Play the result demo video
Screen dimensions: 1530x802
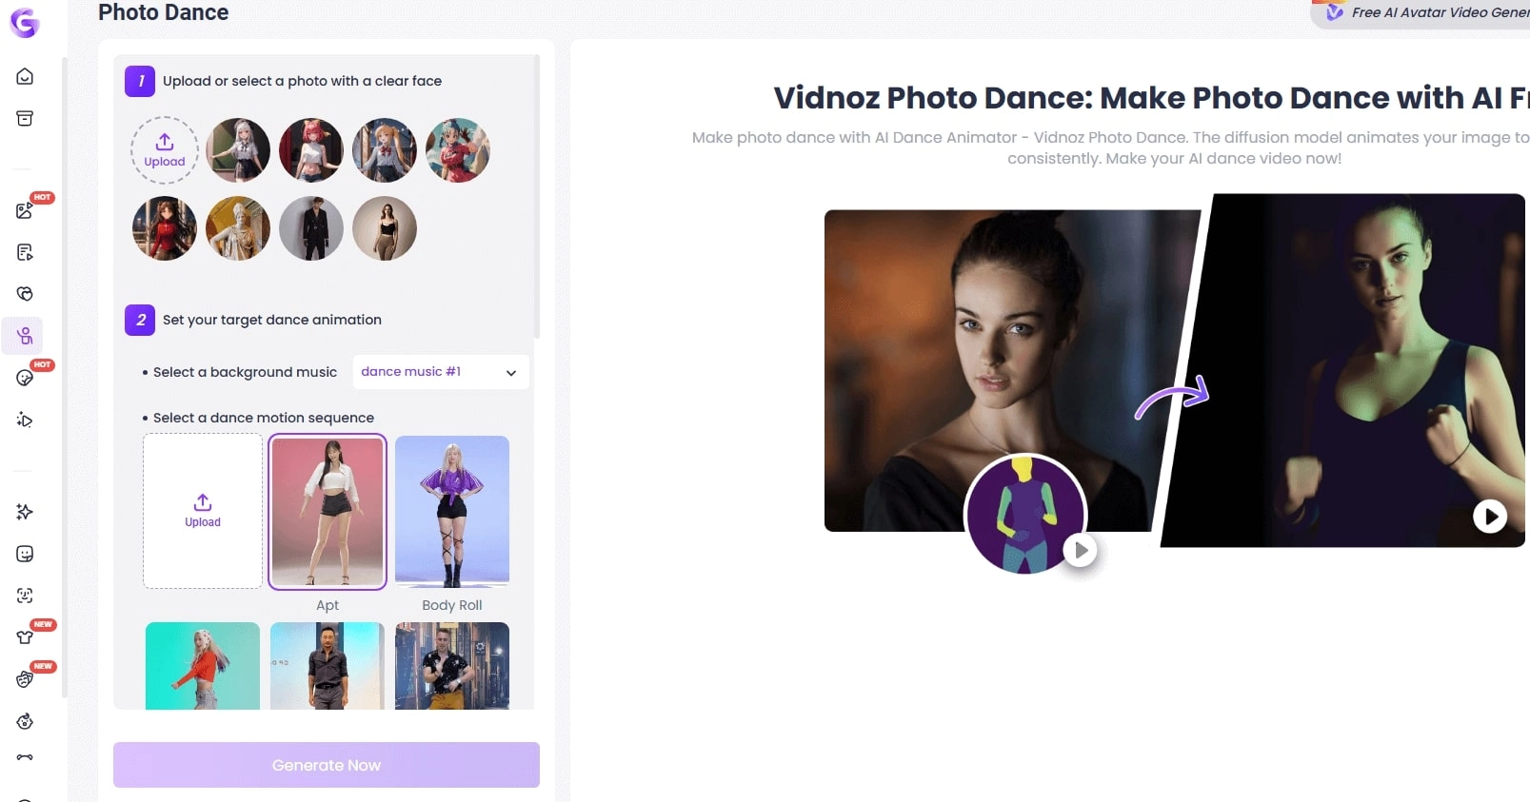(1490, 517)
